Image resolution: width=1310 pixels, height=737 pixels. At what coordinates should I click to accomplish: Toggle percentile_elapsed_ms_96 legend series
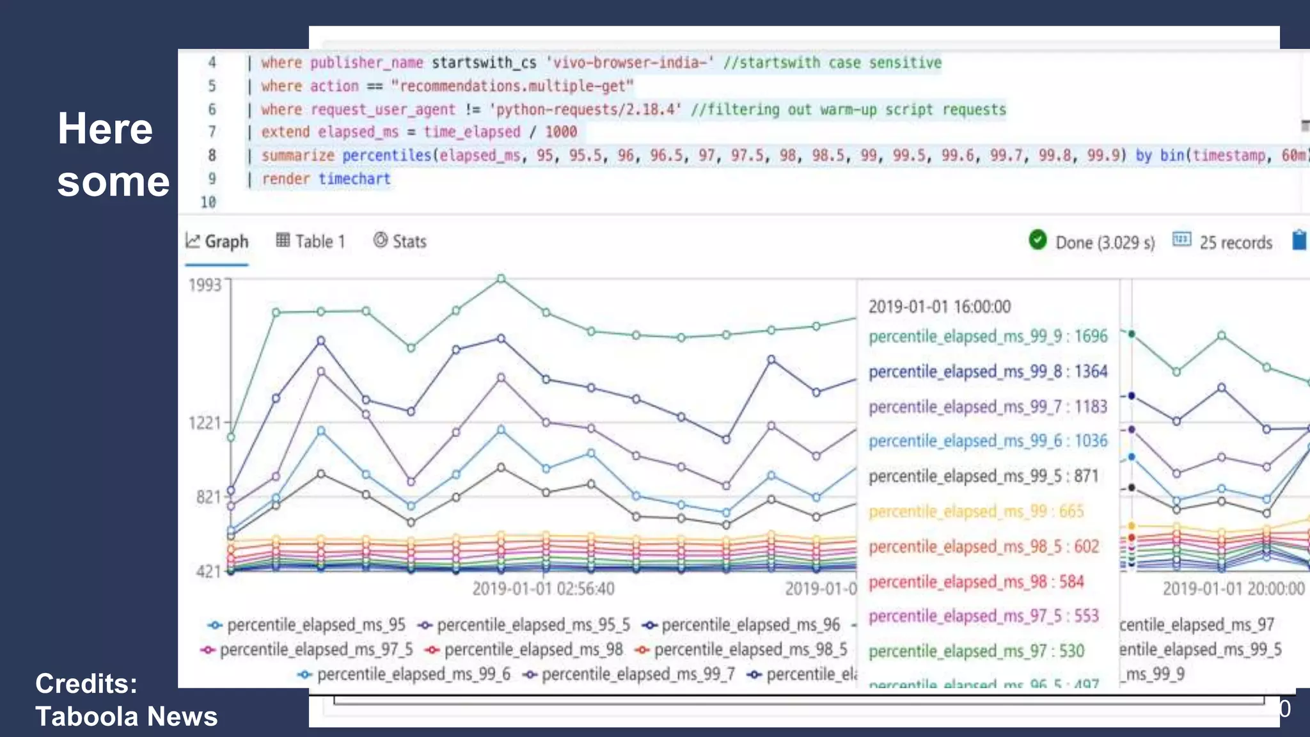pos(741,625)
